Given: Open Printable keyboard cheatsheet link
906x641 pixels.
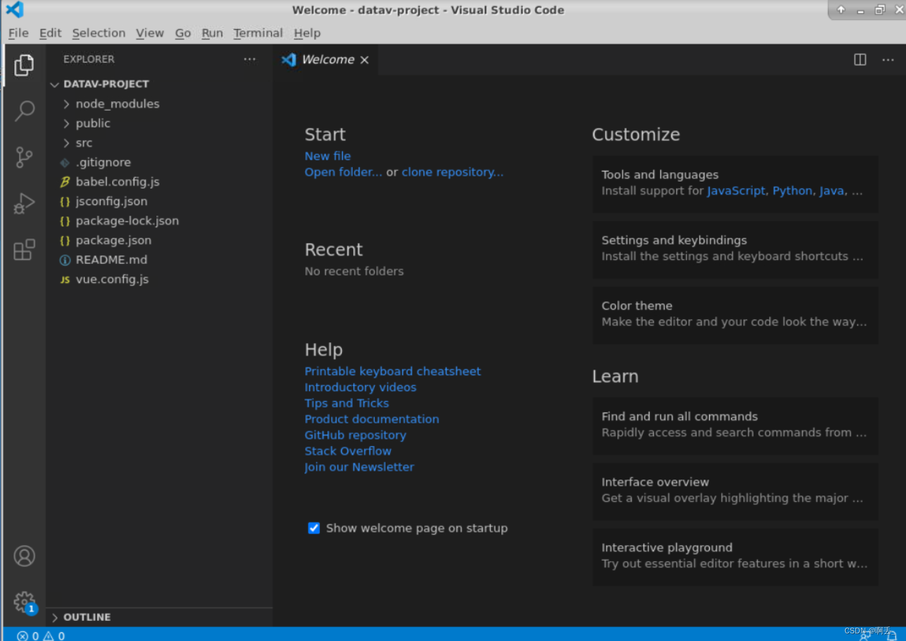Looking at the screenshot, I should pyautogui.click(x=393, y=371).
